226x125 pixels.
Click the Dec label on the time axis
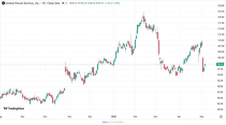(90, 117)
